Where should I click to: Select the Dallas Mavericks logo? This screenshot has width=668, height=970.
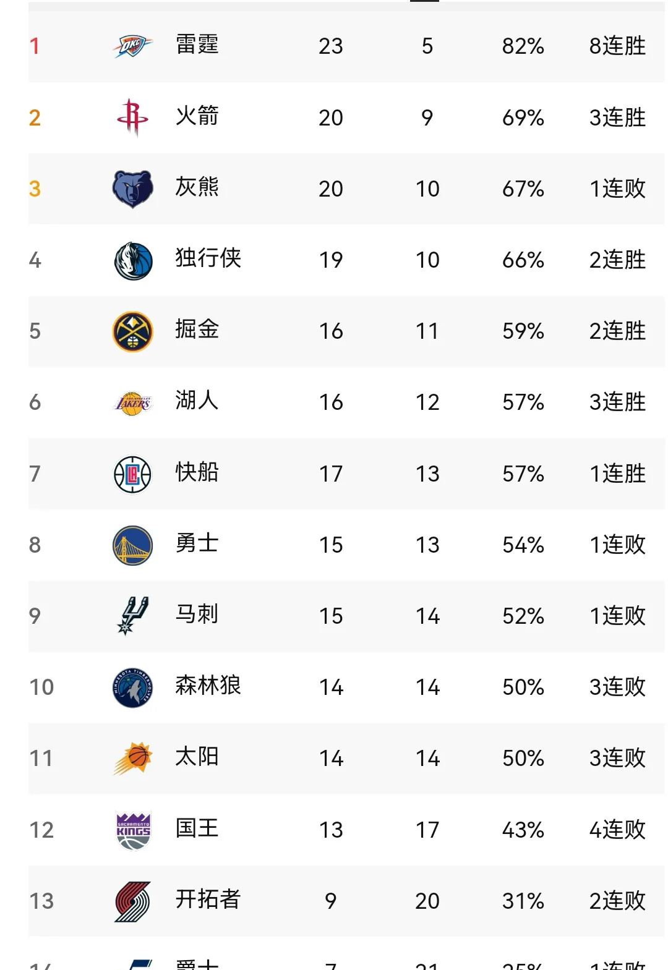coord(132,260)
